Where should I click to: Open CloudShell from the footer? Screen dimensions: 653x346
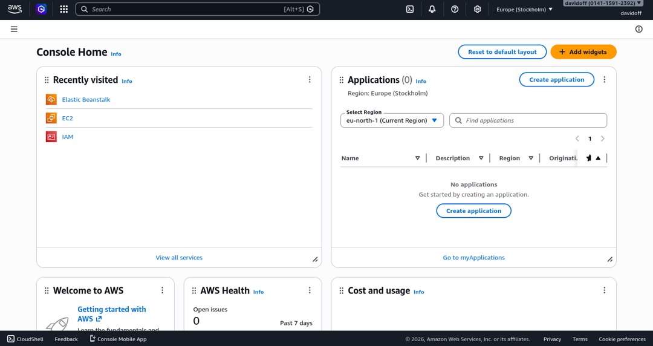[25, 339]
